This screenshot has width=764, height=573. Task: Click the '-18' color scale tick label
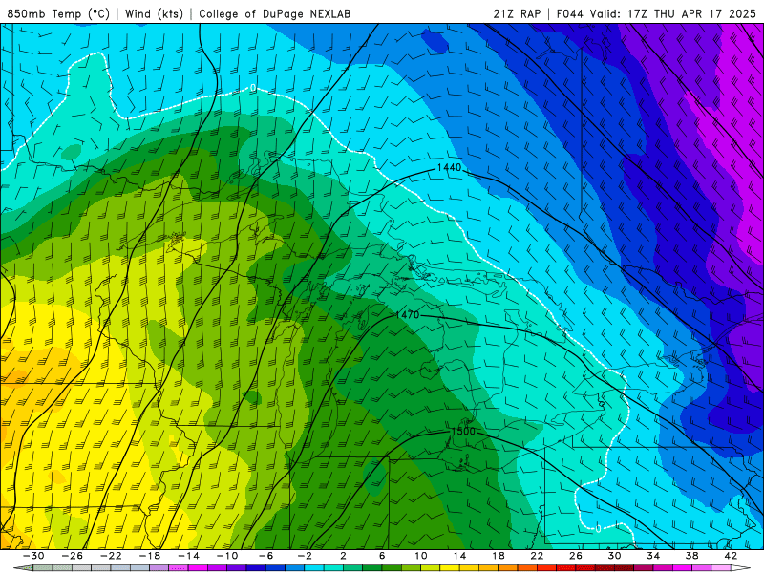coord(150,556)
